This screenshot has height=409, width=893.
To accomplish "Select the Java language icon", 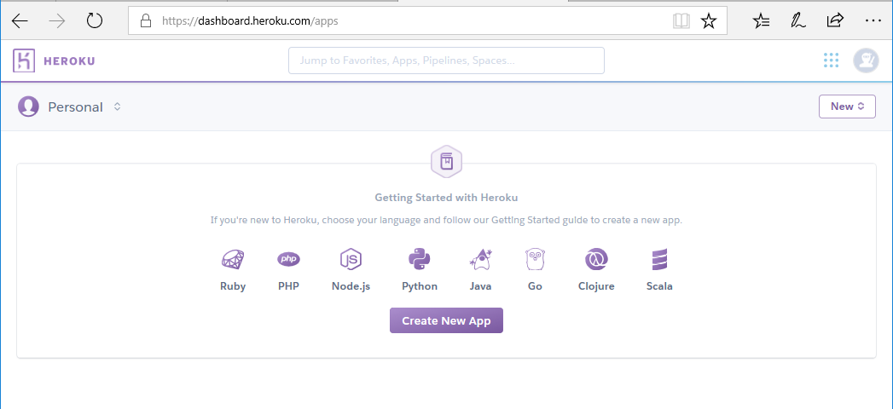I will [x=480, y=260].
